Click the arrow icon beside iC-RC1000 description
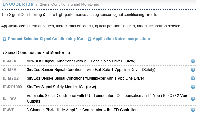This screenshot has height=122, width=198. click(x=193, y=87)
